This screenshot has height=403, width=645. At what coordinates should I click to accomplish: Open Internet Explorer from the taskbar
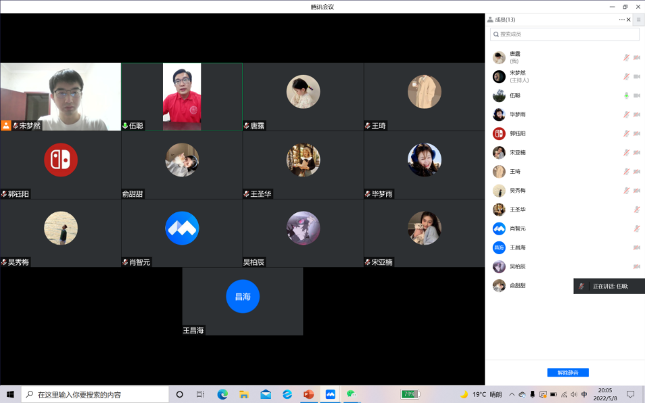coord(287,394)
